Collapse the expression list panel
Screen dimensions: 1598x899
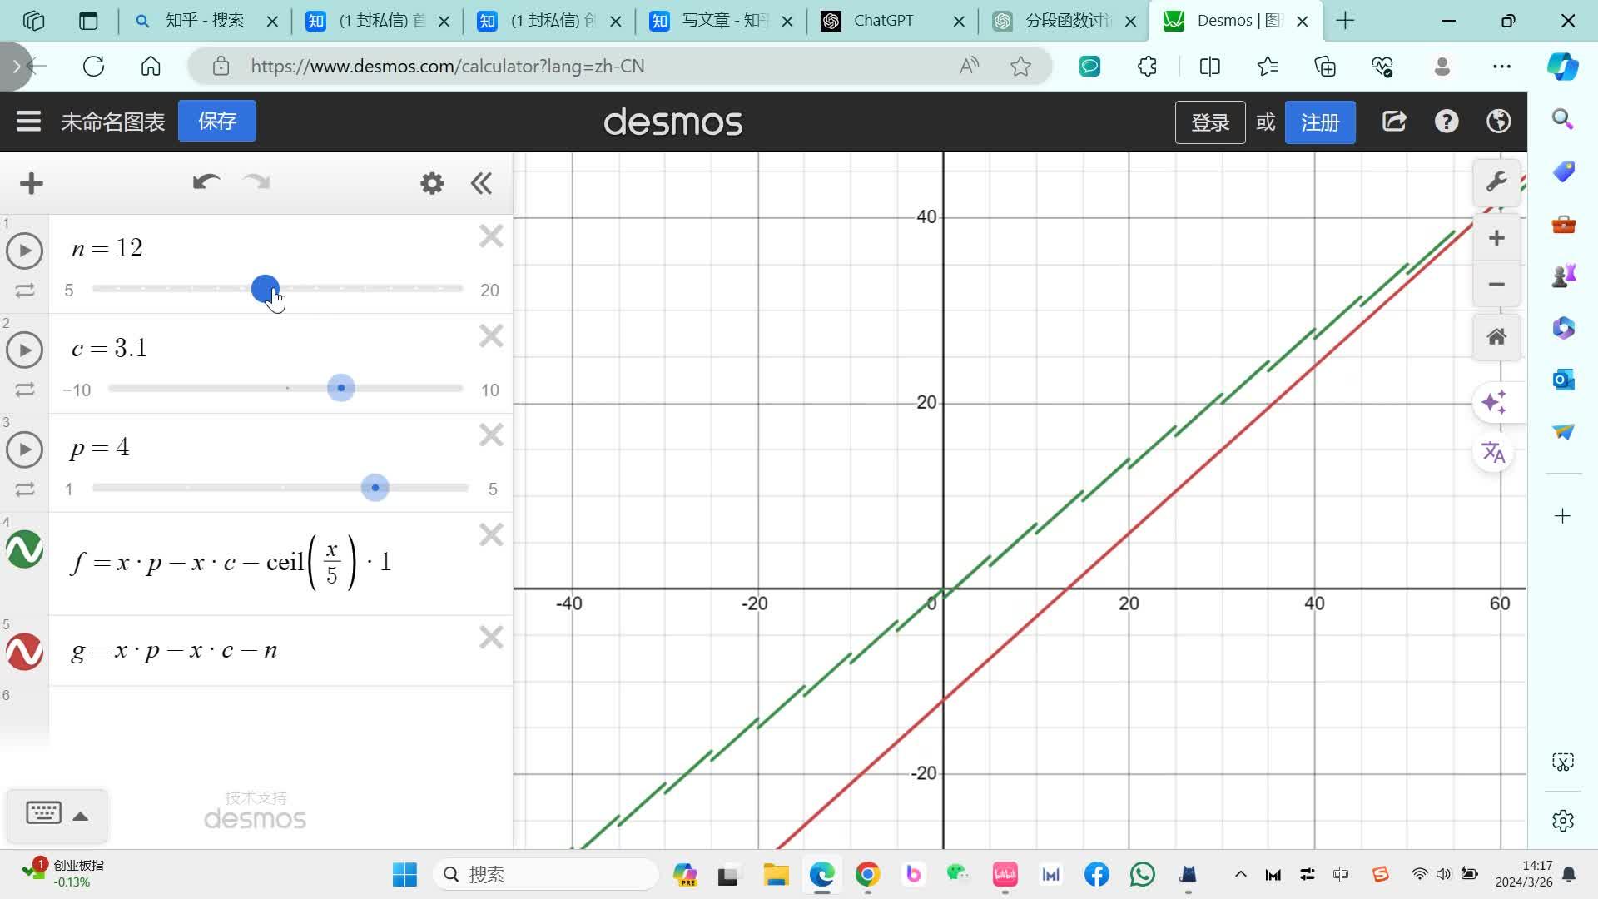point(481,183)
